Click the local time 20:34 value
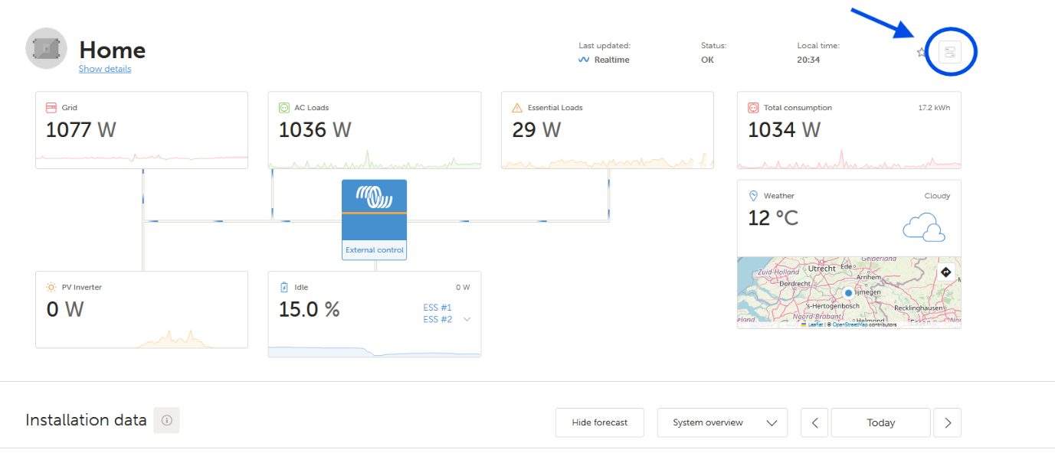Image resolution: width=1055 pixels, height=466 pixels. 808,60
